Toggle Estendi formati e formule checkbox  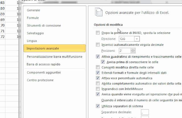pos(98,73)
